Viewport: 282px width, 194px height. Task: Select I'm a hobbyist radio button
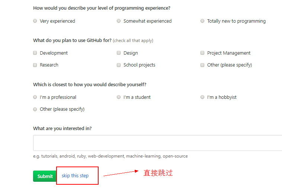pos(202,97)
